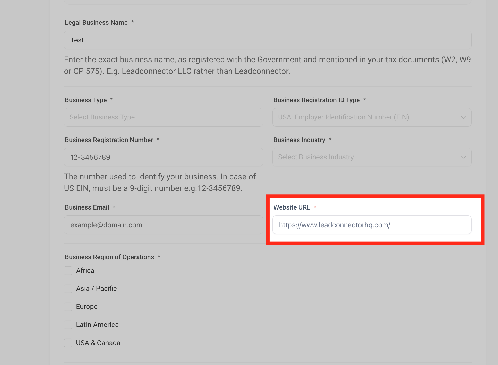This screenshot has width=498, height=365.
Task: Check the USA & Canada checkbox
Action: [68, 343]
